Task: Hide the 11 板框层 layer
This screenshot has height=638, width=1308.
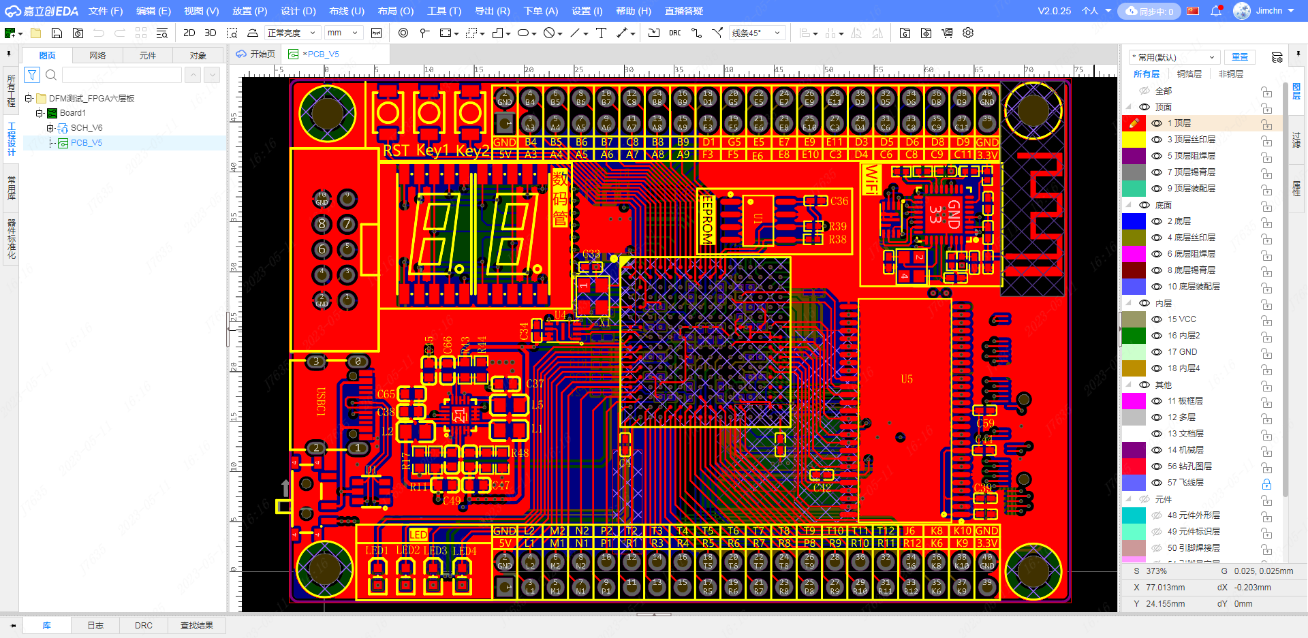Action: click(1157, 401)
